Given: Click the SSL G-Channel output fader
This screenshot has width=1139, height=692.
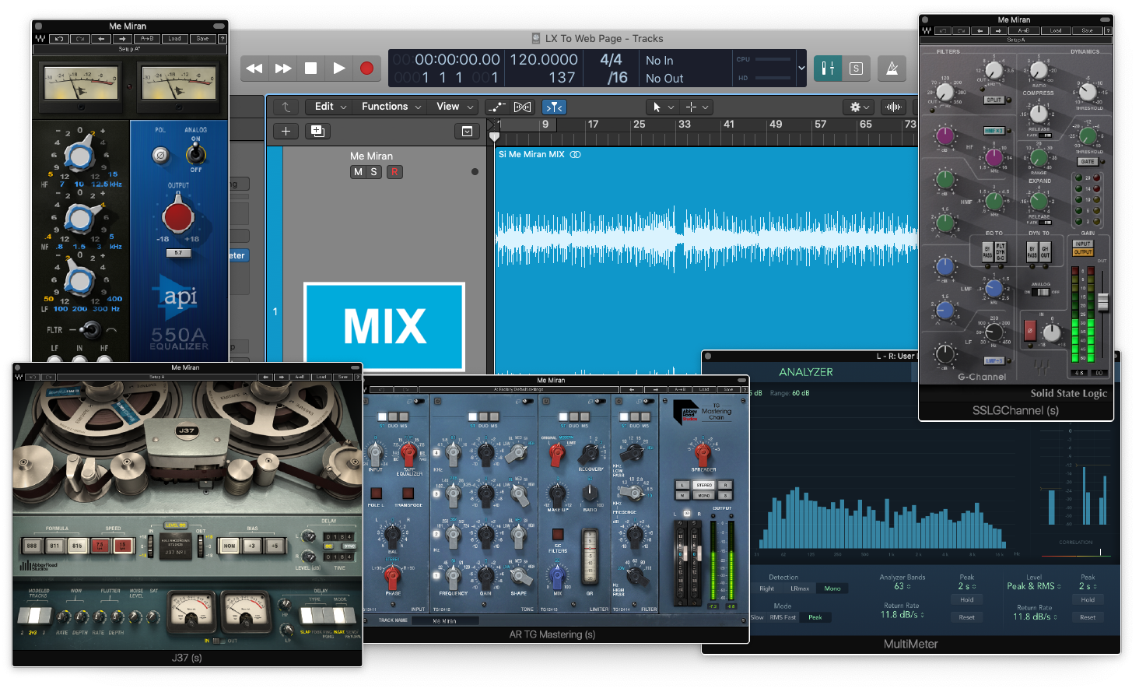Looking at the screenshot, I should (x=1102, y=302).
